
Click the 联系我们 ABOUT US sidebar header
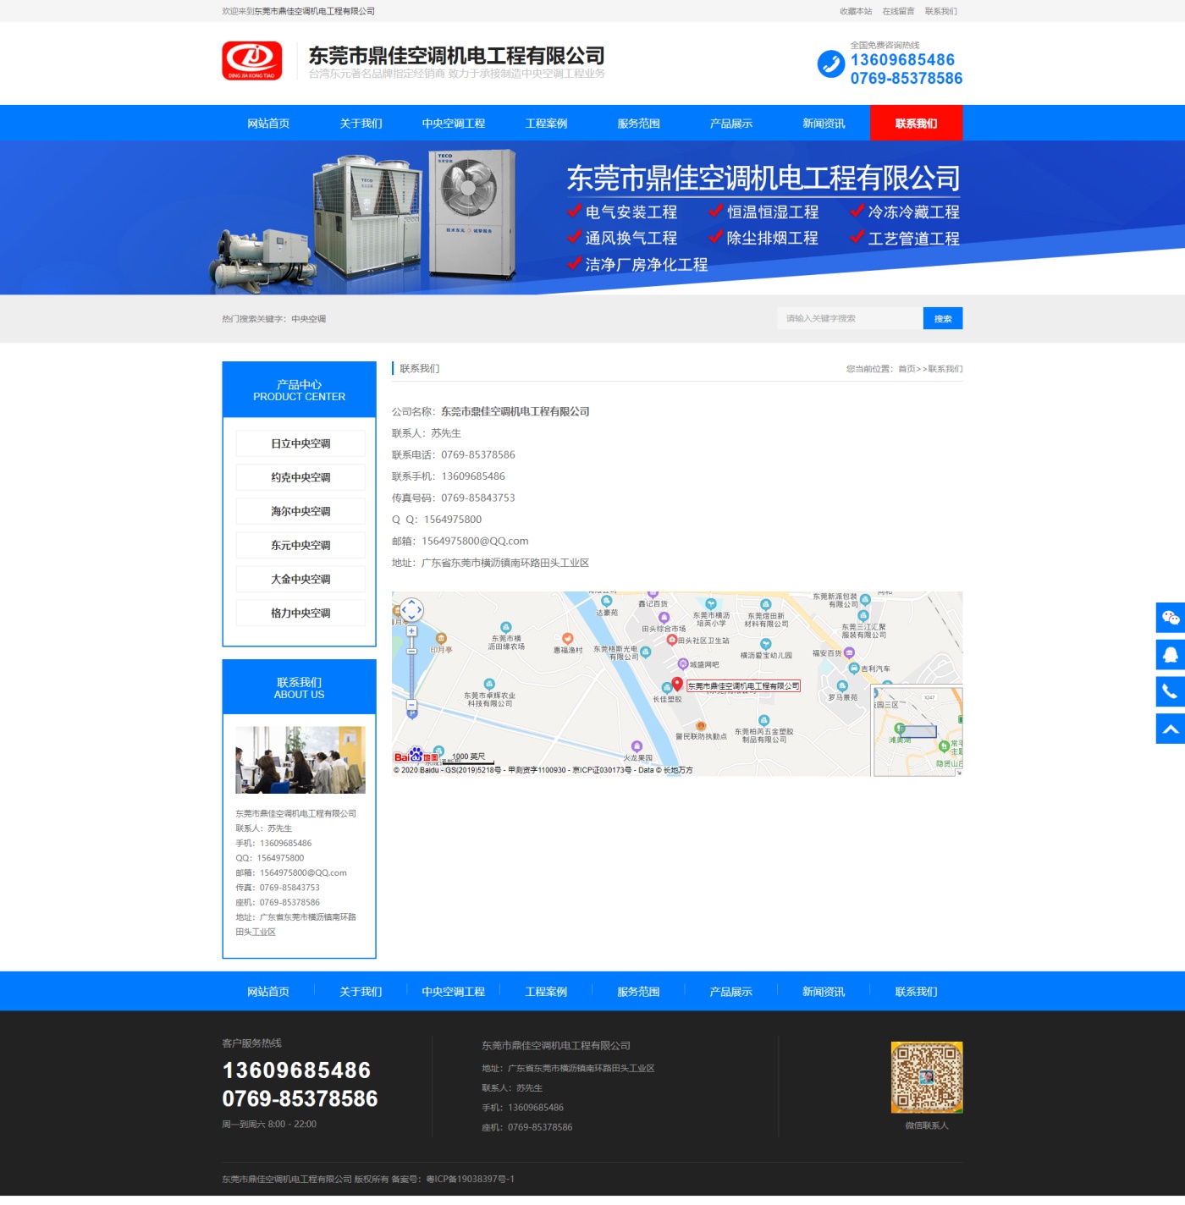click(x=299, y=688)
